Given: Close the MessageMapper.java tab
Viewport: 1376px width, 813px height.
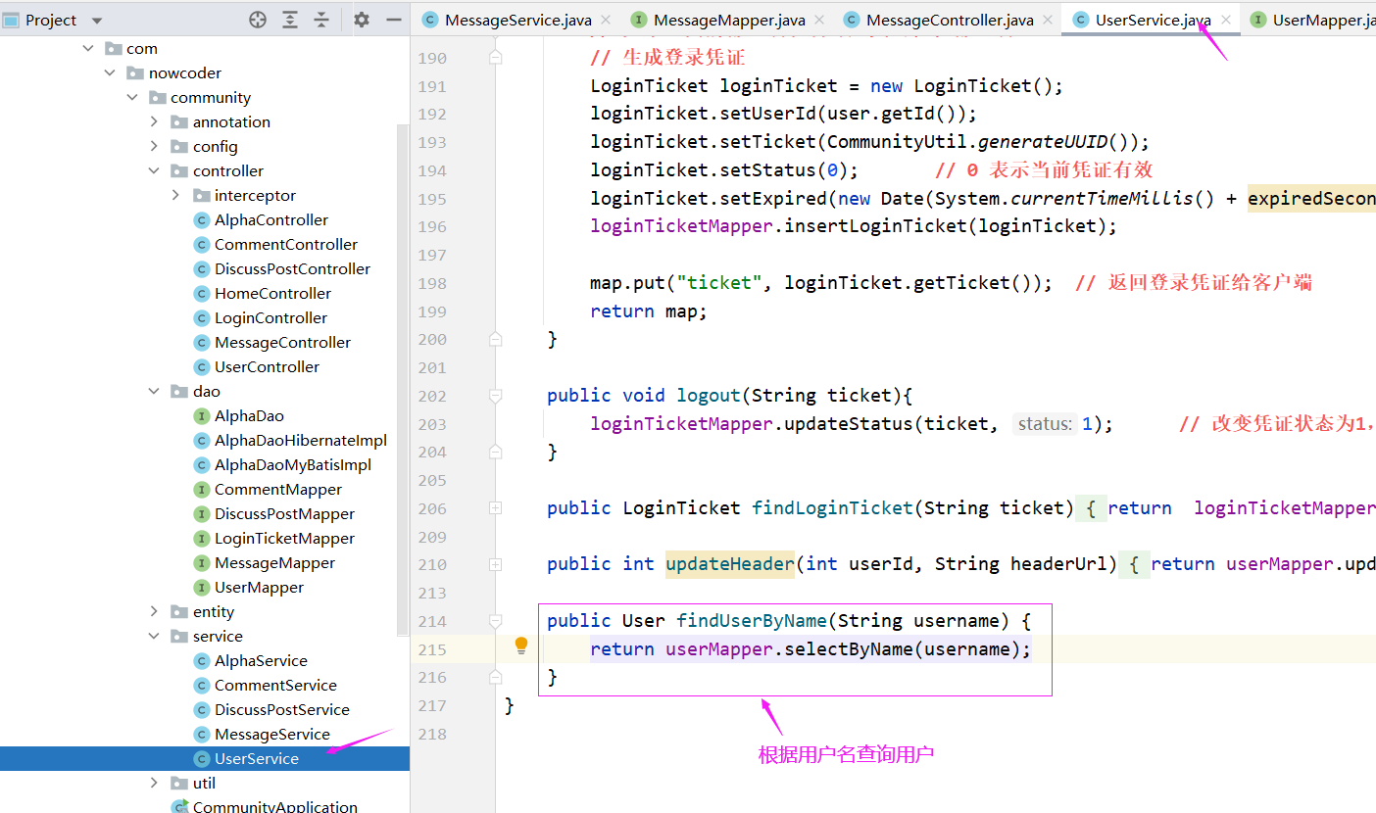Looking at the screenshot, I should click(817, 20).
